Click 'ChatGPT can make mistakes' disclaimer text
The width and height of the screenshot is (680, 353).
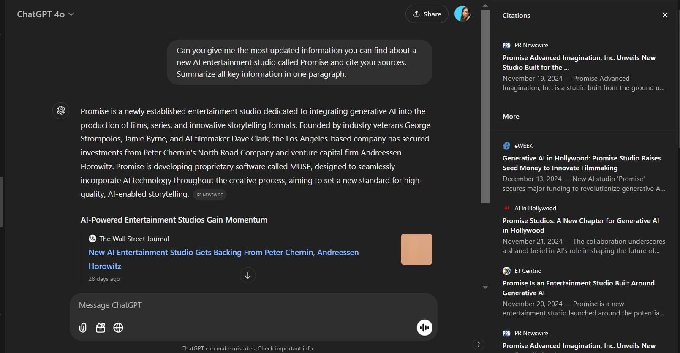click(x=248, y=348)
